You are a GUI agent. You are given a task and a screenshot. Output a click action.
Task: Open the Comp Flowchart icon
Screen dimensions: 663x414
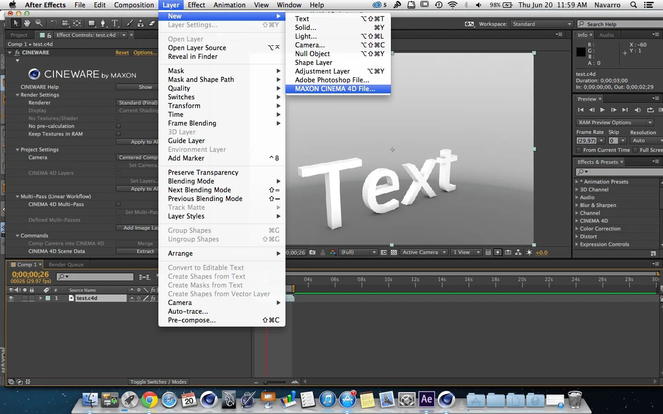coord(518,253)
